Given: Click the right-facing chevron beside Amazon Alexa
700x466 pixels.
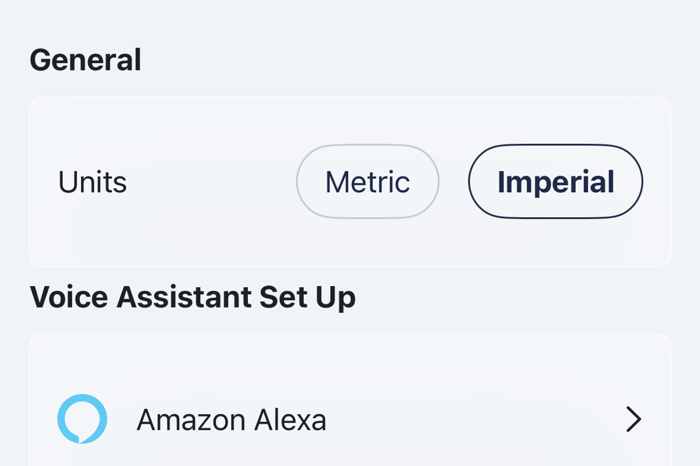Looking at the screenshot, I should pos(632,418).
